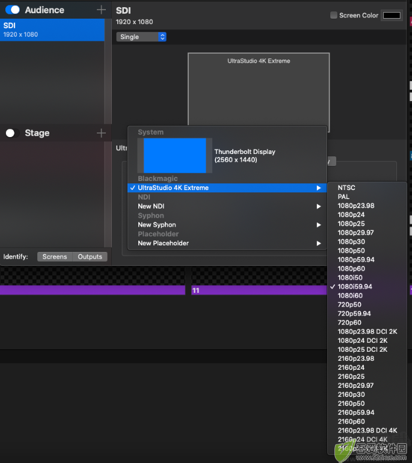Open the New NDI submenu arrow

319,206
